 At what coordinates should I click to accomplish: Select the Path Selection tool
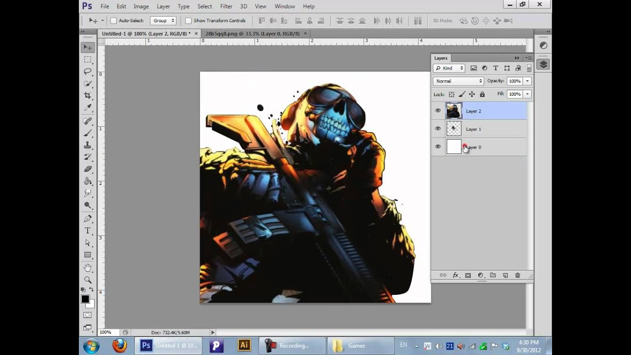coord(88,243)
